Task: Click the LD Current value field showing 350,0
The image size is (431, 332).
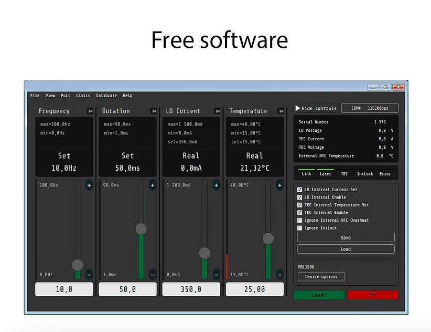Action: tap(191, 289)
